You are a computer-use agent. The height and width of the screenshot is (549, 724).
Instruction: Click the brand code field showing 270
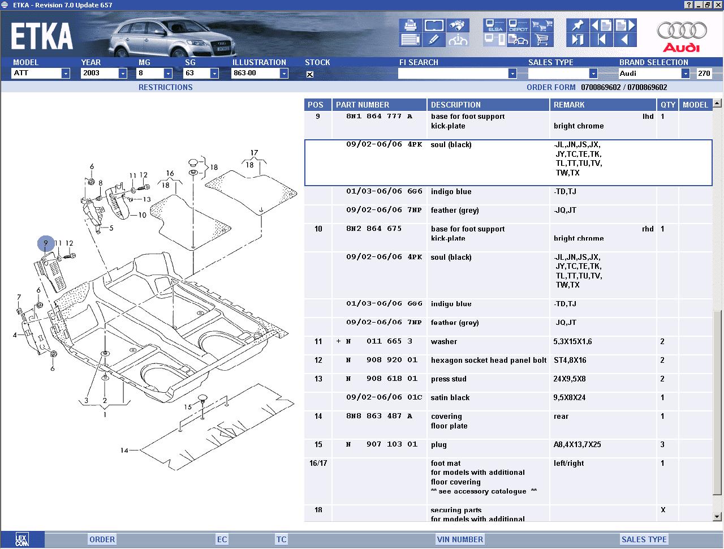704,74
